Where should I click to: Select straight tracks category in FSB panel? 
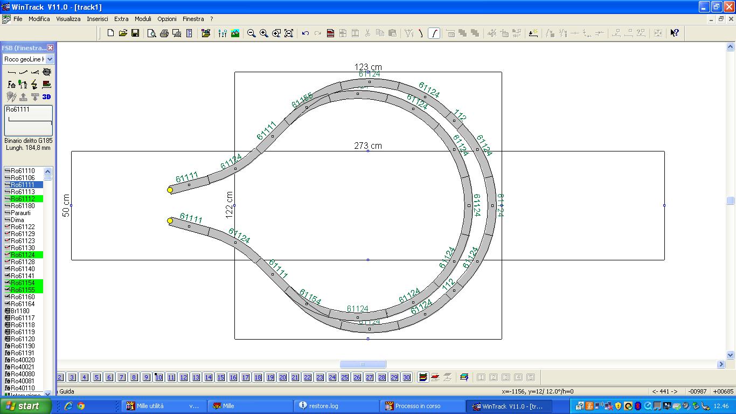(11, 72)
